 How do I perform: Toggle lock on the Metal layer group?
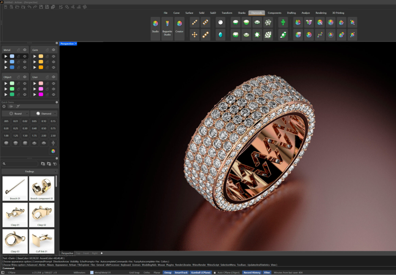(x=18, y=50)
